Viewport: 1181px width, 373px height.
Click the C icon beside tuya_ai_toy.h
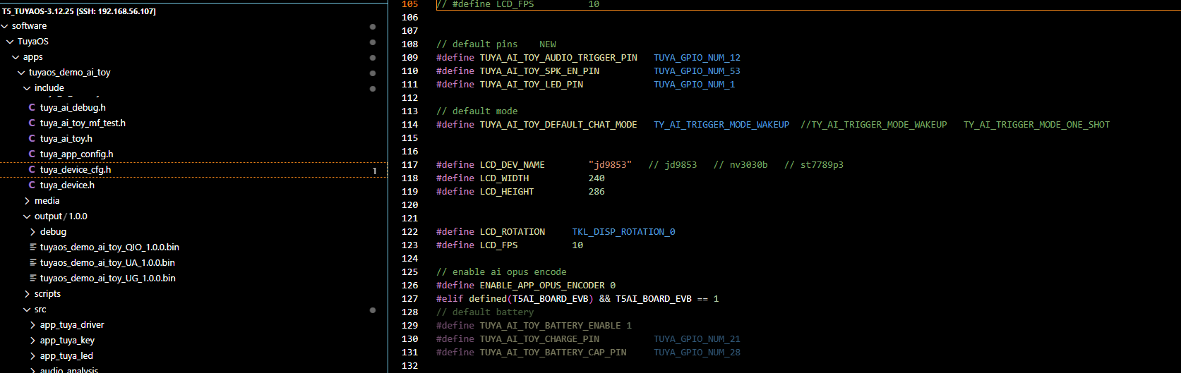pyautogui.click(x=32, y=139)
